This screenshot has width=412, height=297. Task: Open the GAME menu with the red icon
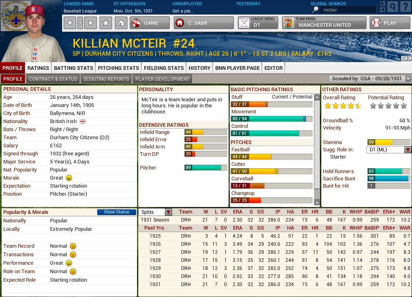149,23
